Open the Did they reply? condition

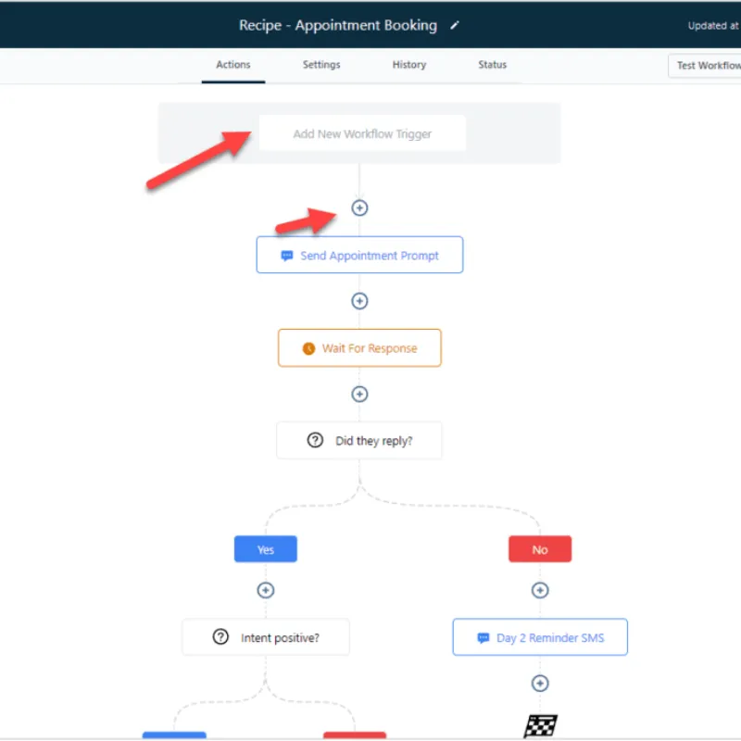(359, 441)
